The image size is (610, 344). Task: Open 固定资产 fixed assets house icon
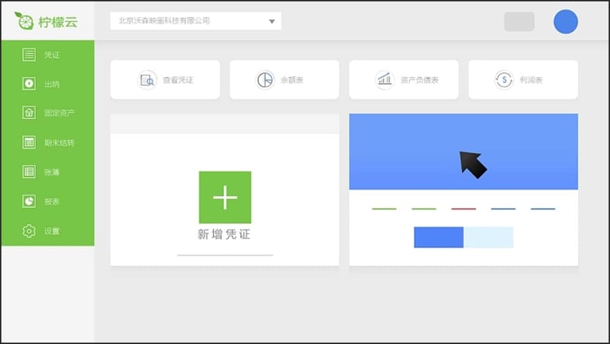point(29,113)
